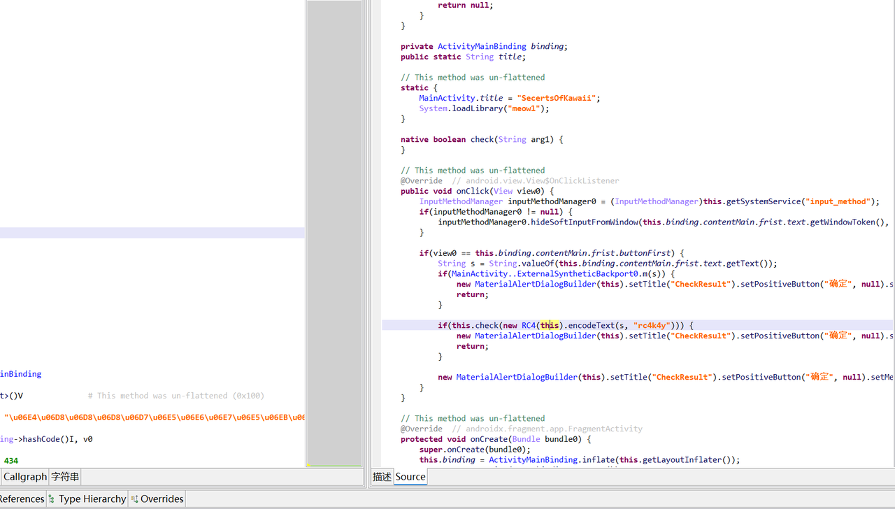Click the "input_method" string literal
The image size is (895, 509).
click(x=838, y=201)
